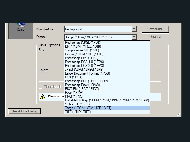Click the Отмена cancel button
Screen dimensions: 190x142
155,37
